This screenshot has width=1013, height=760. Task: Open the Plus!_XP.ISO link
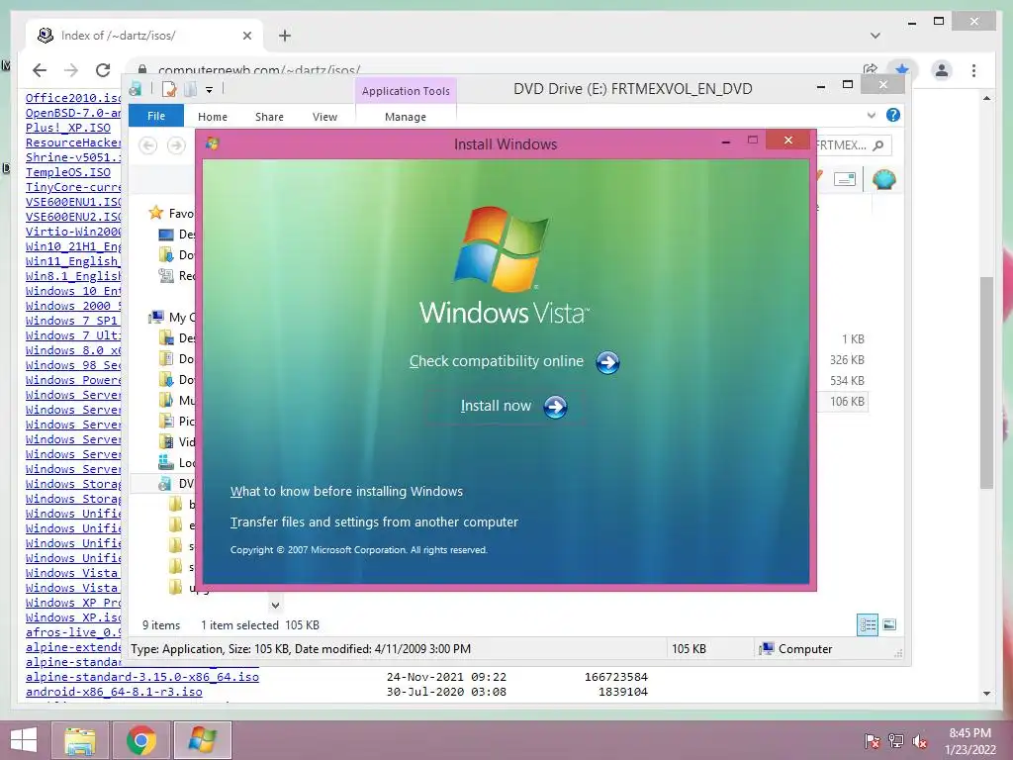(x=68, y=128)
